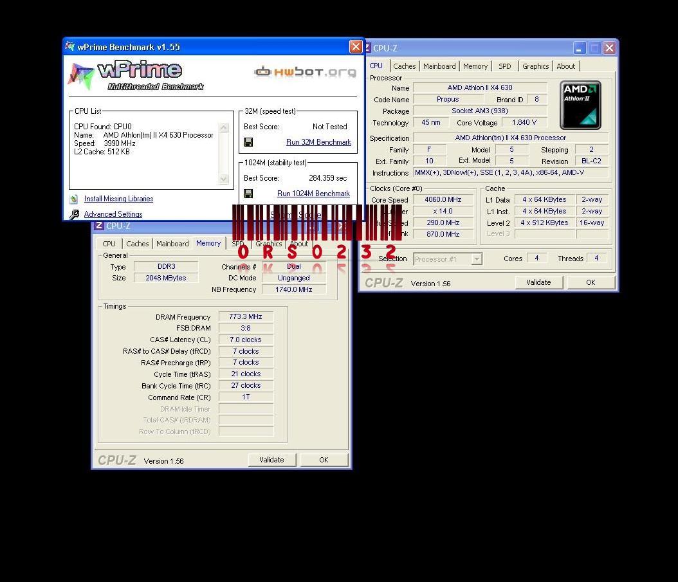Expand the Processor #1 selection dropdown
This screenshot has width=678, height=582.
pos(477,259)
